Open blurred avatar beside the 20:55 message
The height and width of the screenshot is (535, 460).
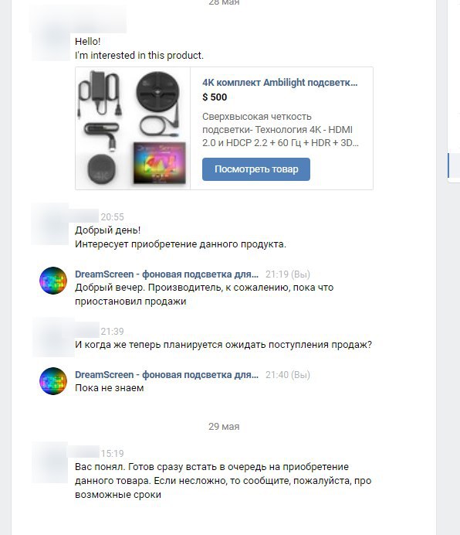pyautogui.click(x=50, y=224)
